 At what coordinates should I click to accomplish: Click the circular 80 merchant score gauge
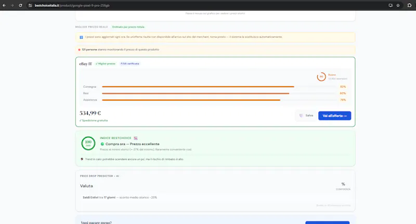coord(321,77)
